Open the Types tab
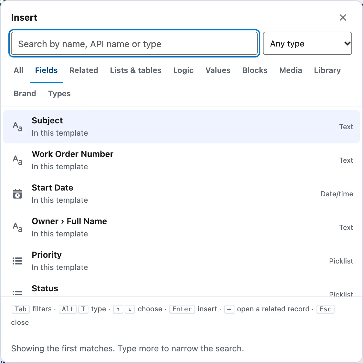 [x=59, y=94]
